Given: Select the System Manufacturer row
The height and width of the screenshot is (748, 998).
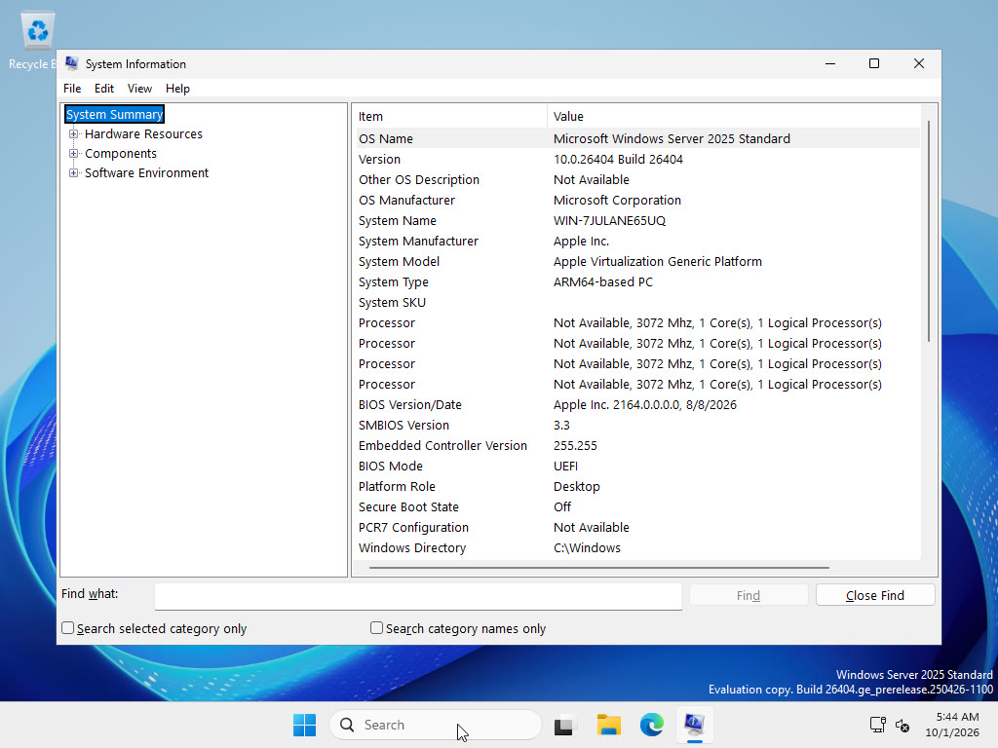Looking at the screenshot, I should 637,242.
